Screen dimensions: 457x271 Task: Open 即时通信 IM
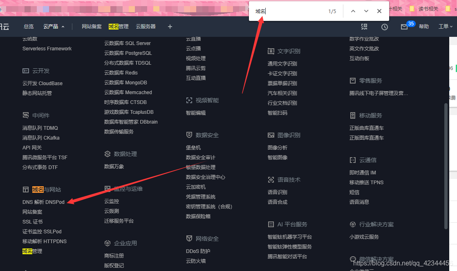(363, 173)
